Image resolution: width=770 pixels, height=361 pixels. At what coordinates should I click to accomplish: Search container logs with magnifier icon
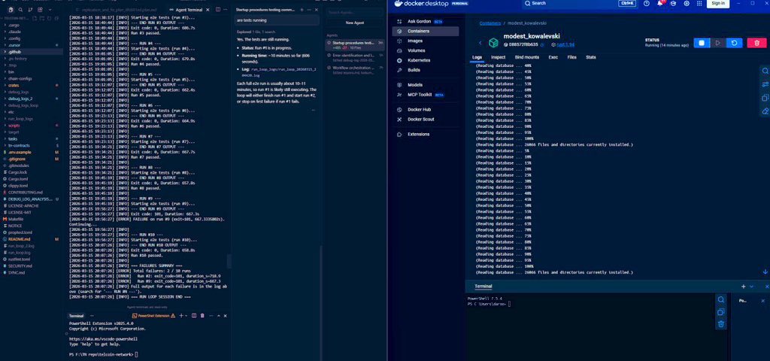(765, 71)
